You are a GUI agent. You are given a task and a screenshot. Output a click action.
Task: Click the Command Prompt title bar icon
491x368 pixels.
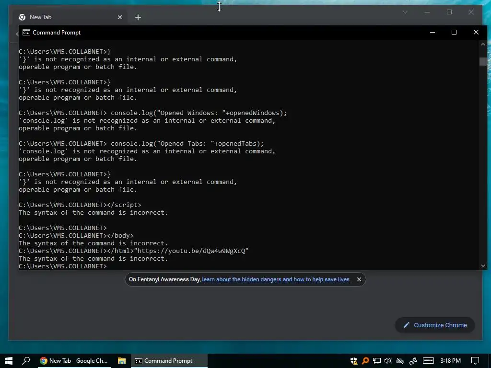(x=26, y=33)
